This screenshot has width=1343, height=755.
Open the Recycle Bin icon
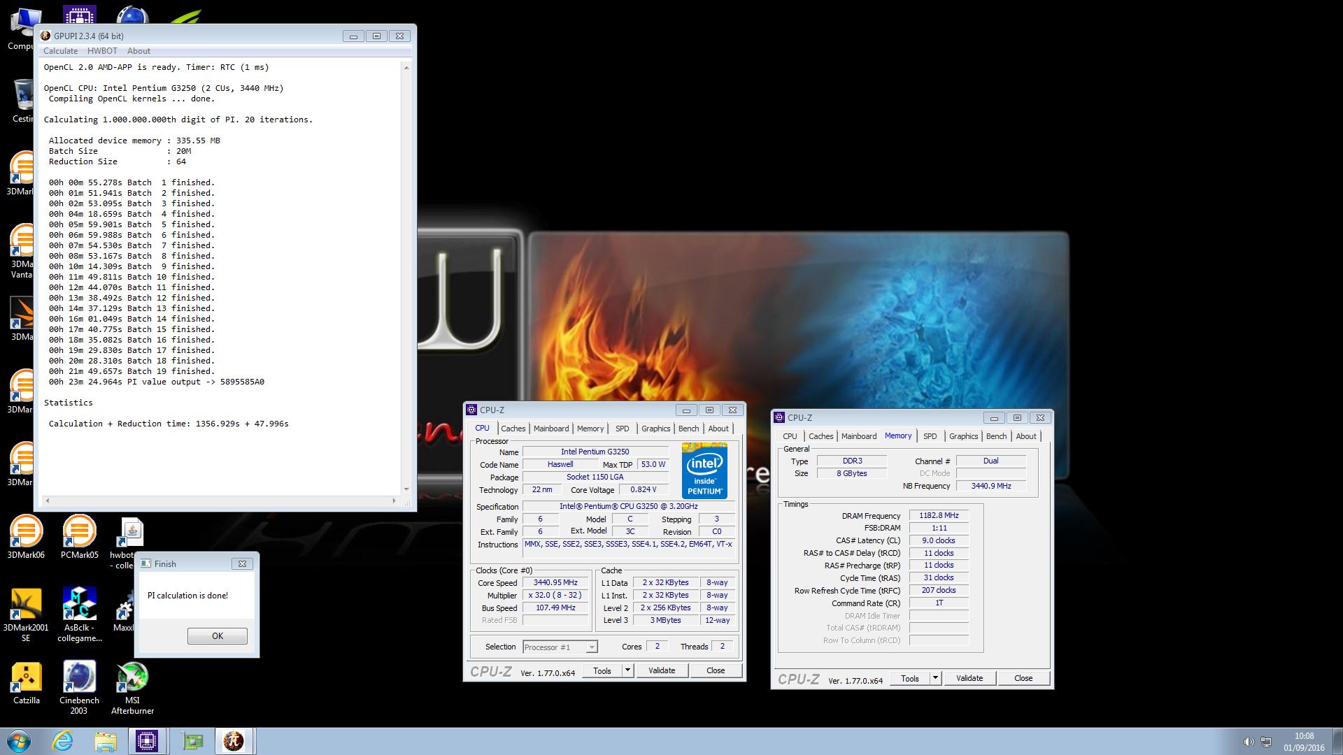point(23,100)
